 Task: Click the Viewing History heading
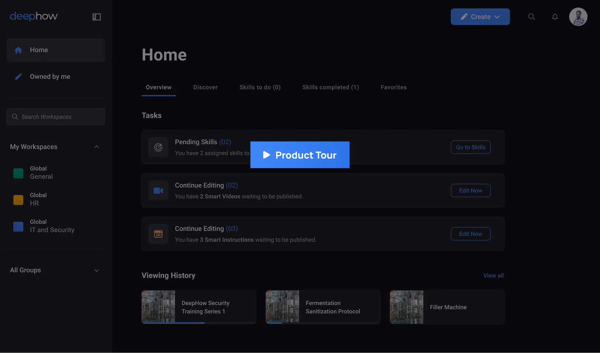[168, 275]
